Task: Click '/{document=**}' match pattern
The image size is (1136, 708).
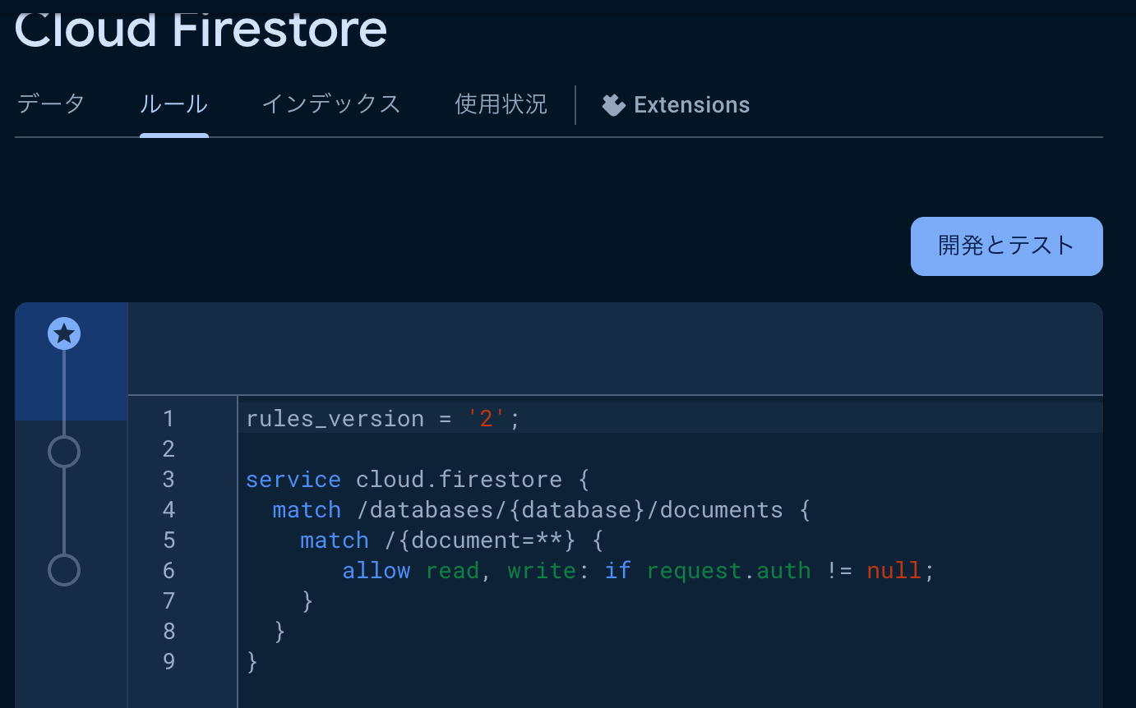Action: [480, 540]
